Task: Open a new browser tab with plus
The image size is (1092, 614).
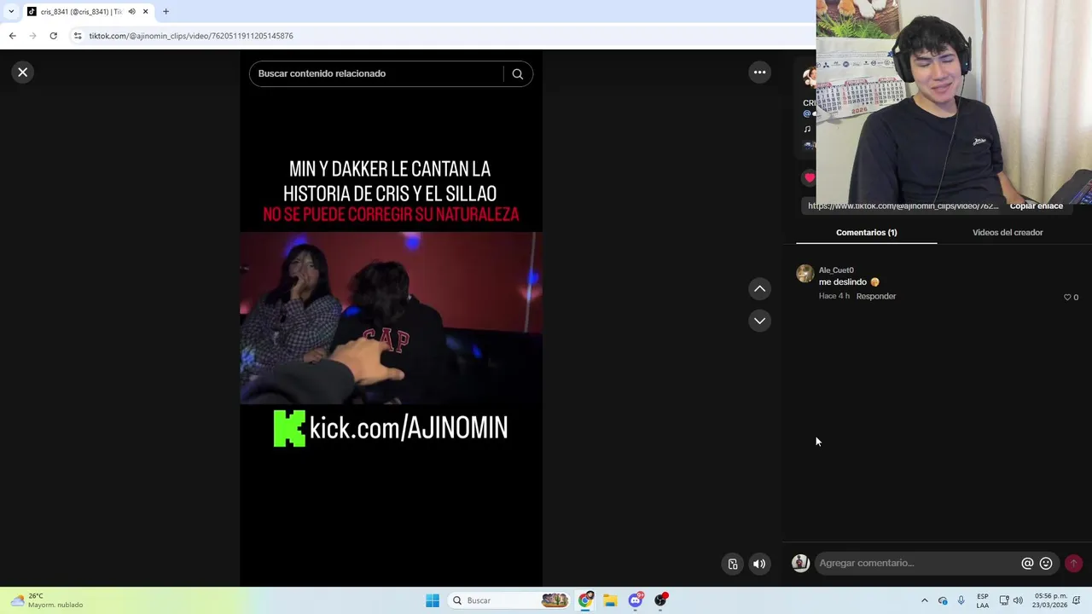Action: (x=166, y=11)
